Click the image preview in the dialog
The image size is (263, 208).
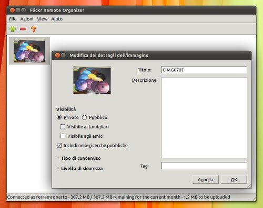(92, 80)
